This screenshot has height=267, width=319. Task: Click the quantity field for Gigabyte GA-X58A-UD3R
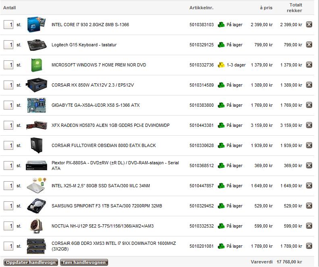(x=8, y=105)
